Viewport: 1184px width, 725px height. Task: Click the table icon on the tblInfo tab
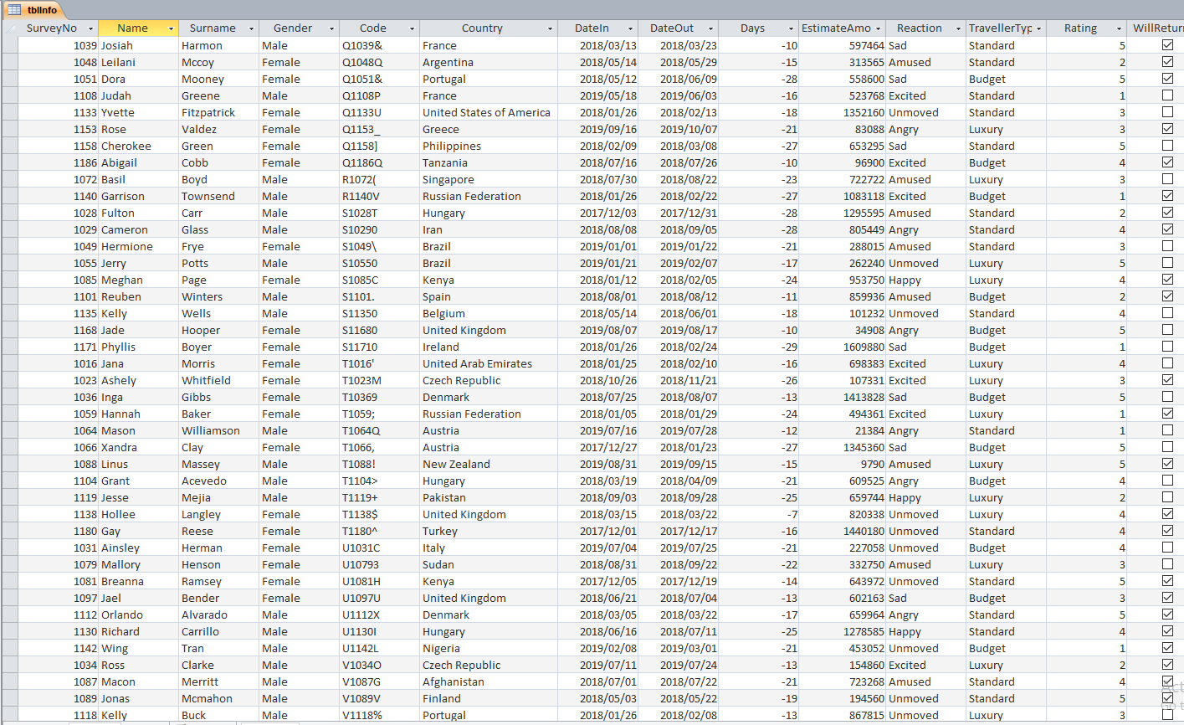pos(14,10)
